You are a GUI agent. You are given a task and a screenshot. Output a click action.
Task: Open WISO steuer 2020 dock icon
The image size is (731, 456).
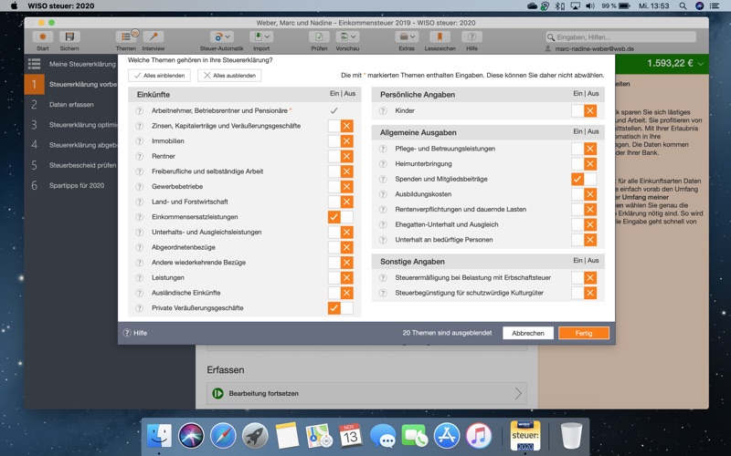525,435
